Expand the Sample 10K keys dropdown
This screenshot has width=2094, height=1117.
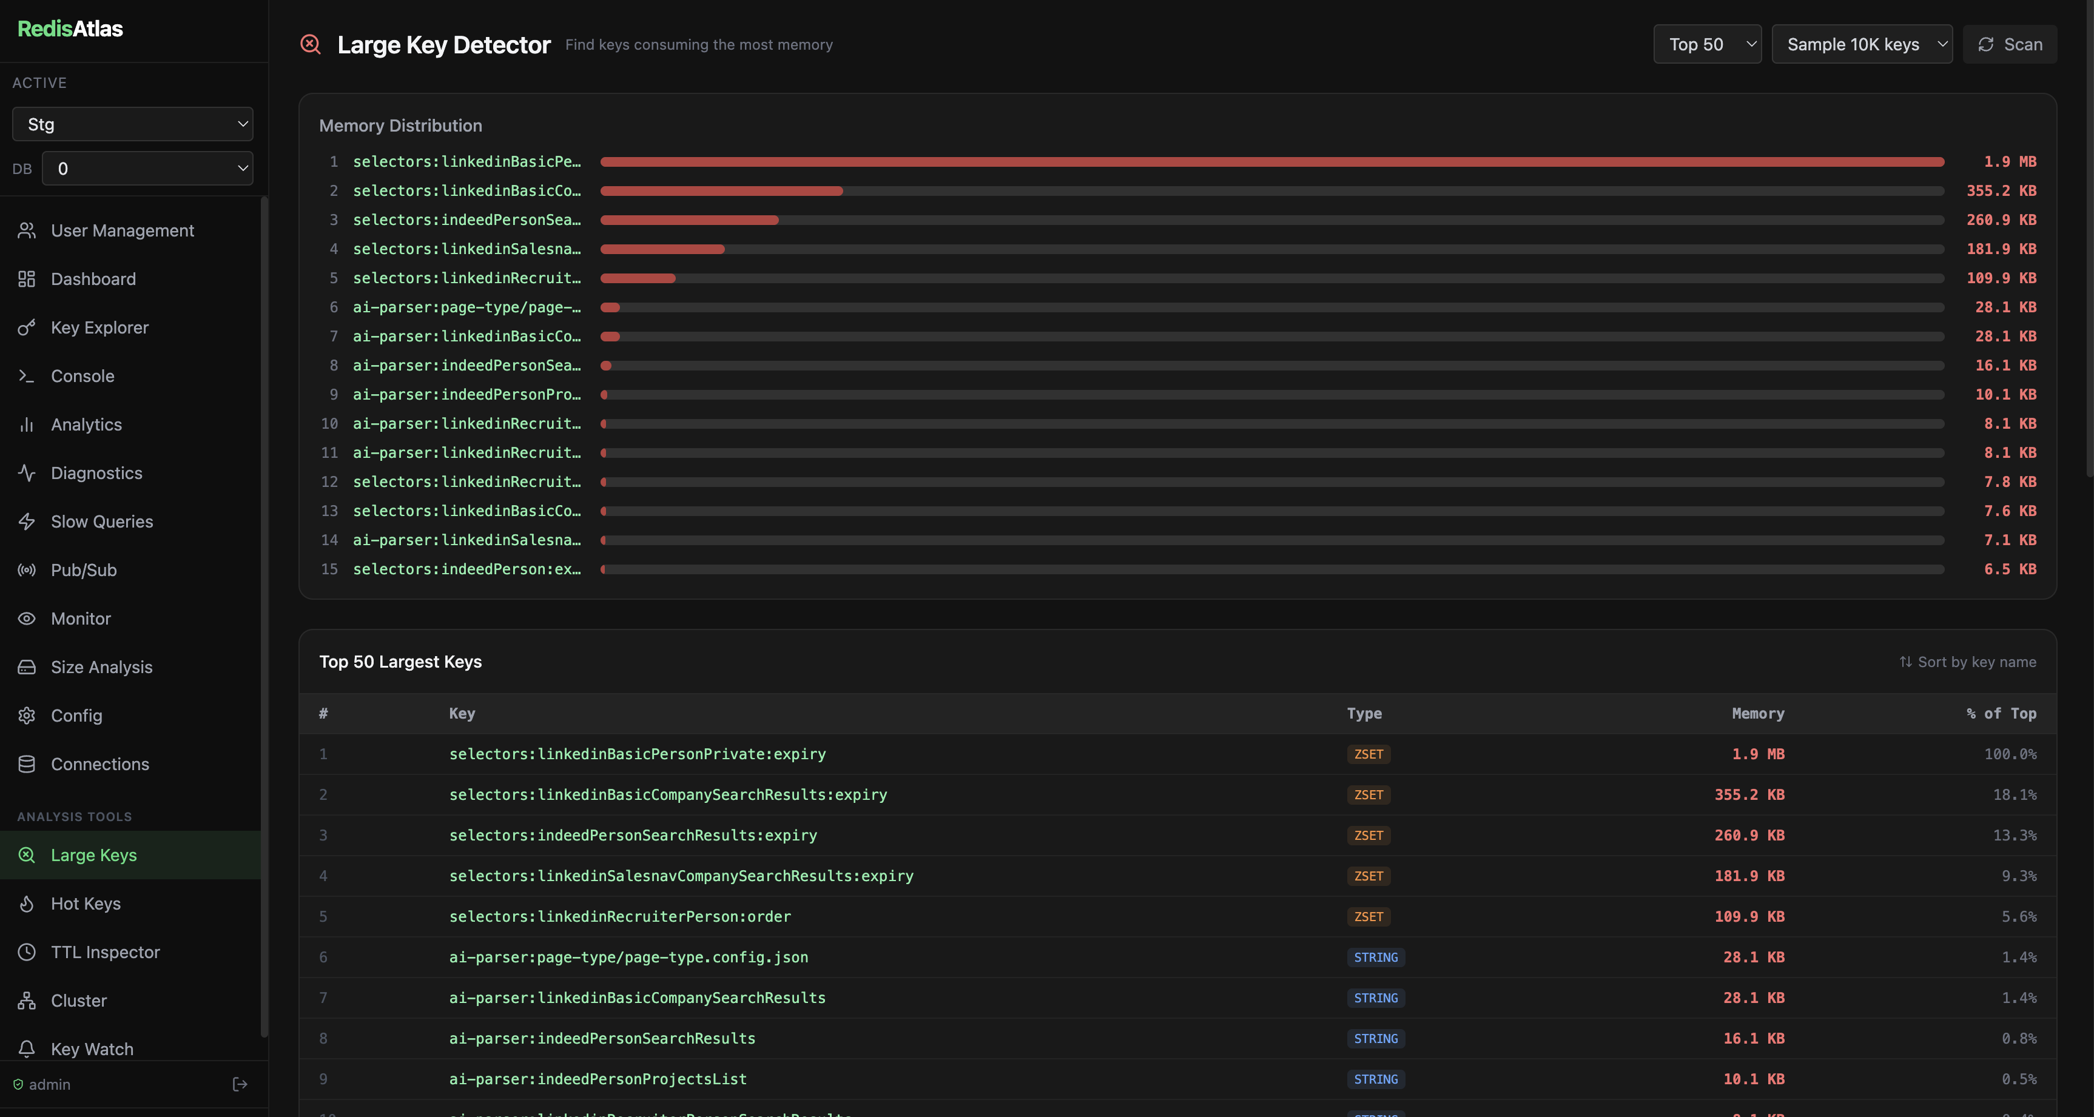1860,45
